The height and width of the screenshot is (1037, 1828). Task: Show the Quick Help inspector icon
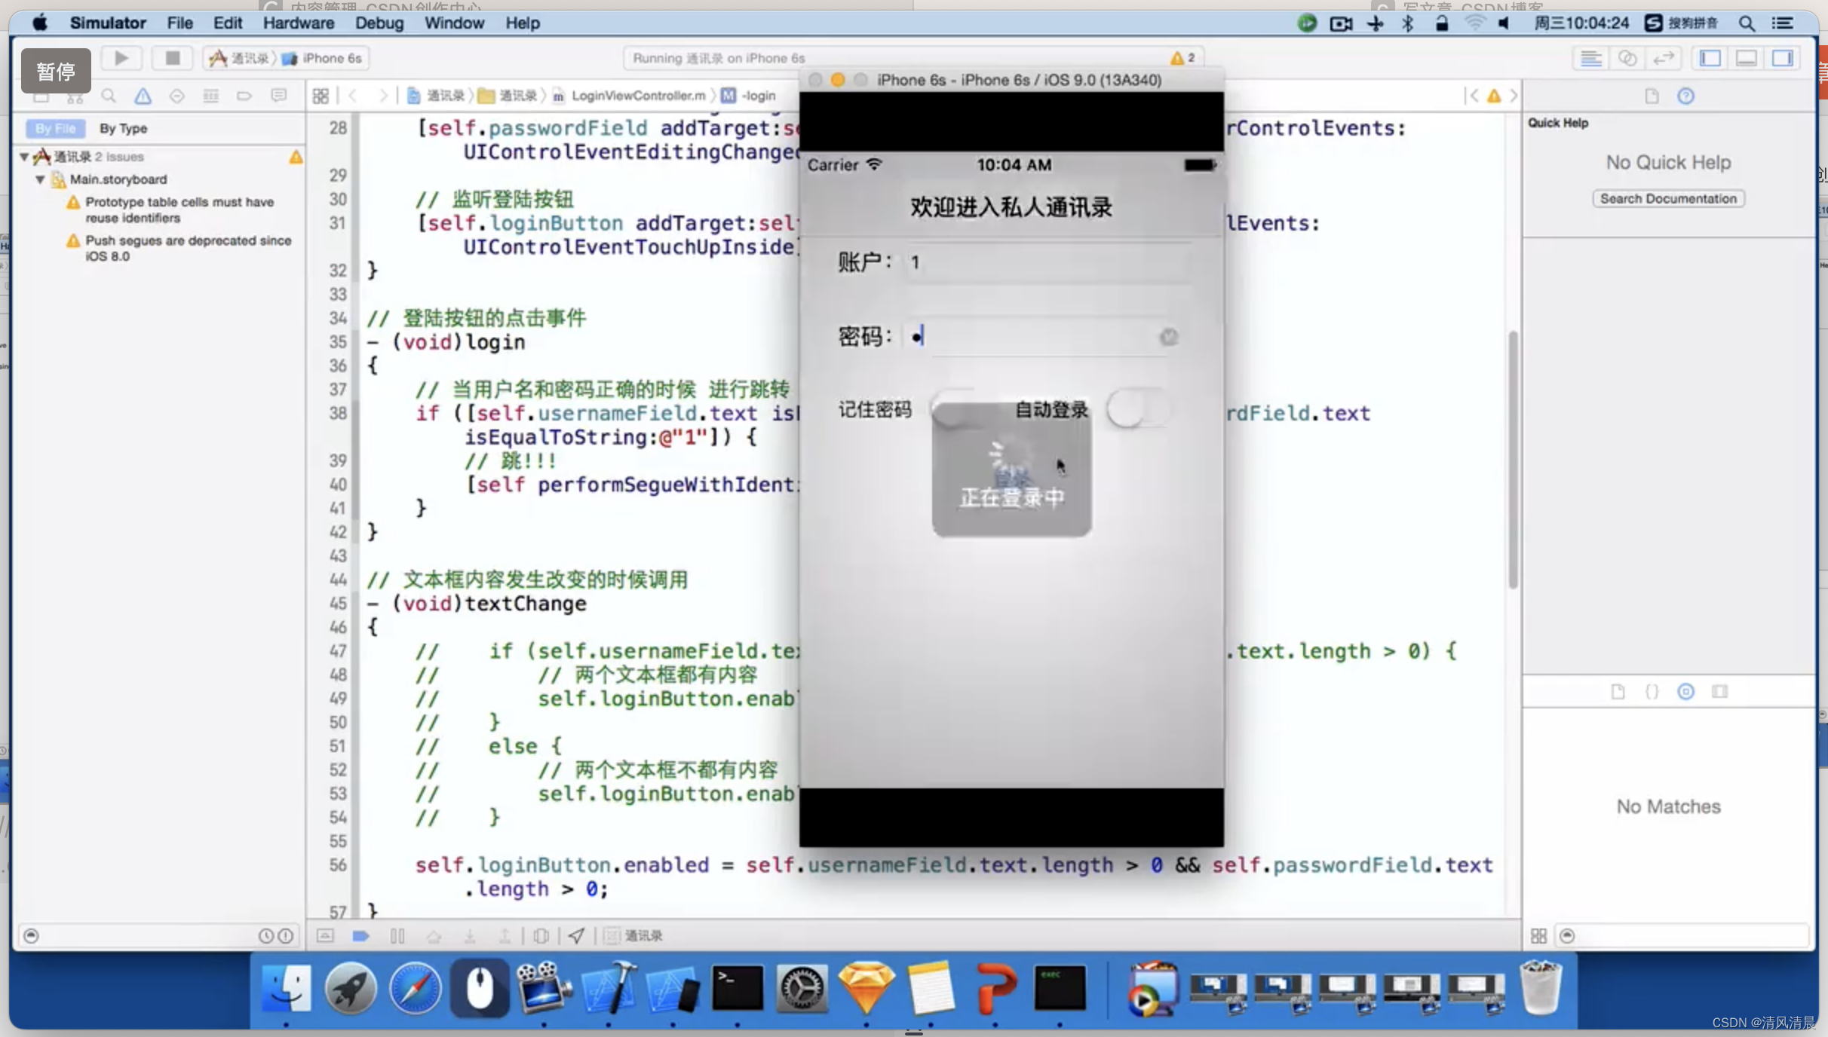coord(1685,96)
